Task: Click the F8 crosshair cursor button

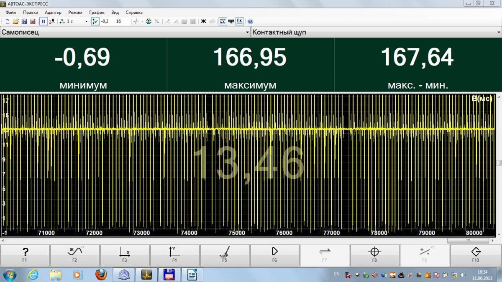Action: (374, 255)
